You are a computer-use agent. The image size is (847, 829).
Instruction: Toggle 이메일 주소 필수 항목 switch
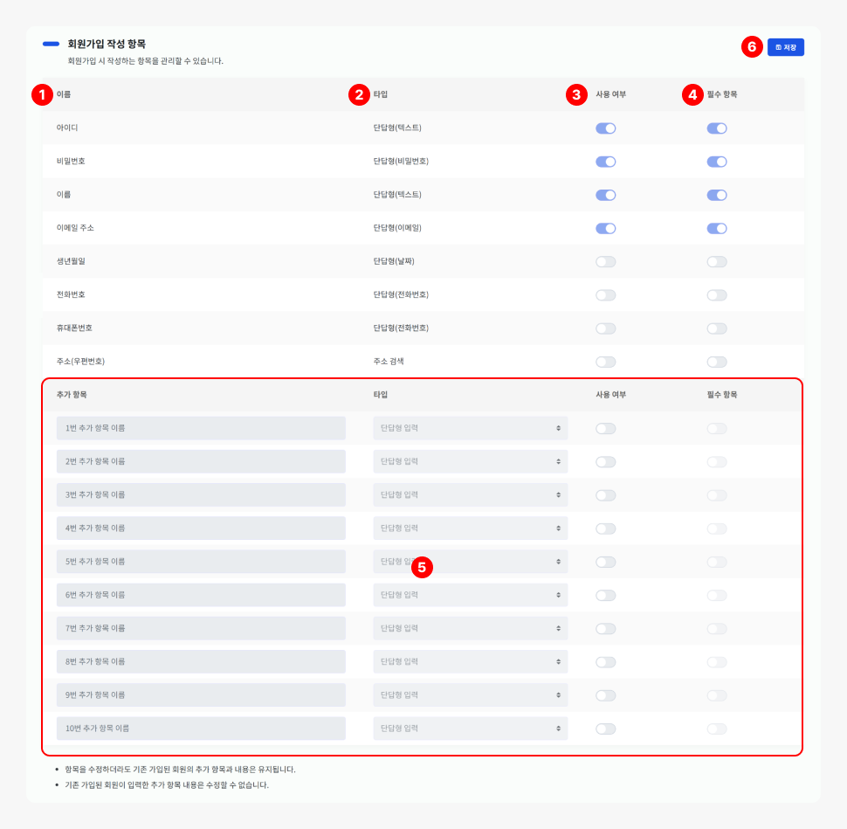[716, 229]
